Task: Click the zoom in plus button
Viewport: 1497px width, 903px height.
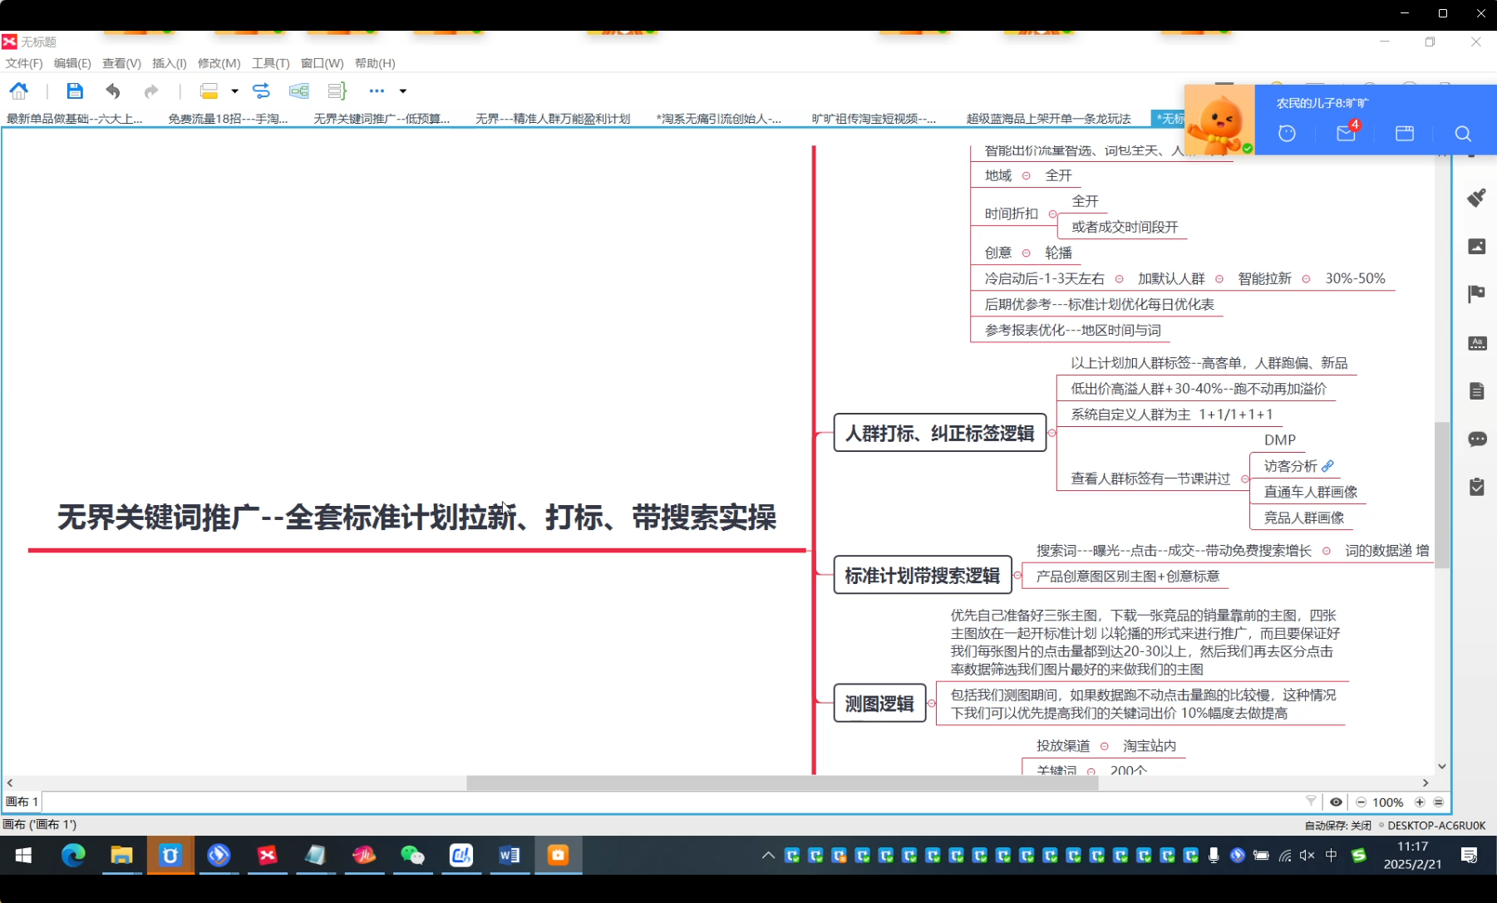Action: coord(1420,802)
